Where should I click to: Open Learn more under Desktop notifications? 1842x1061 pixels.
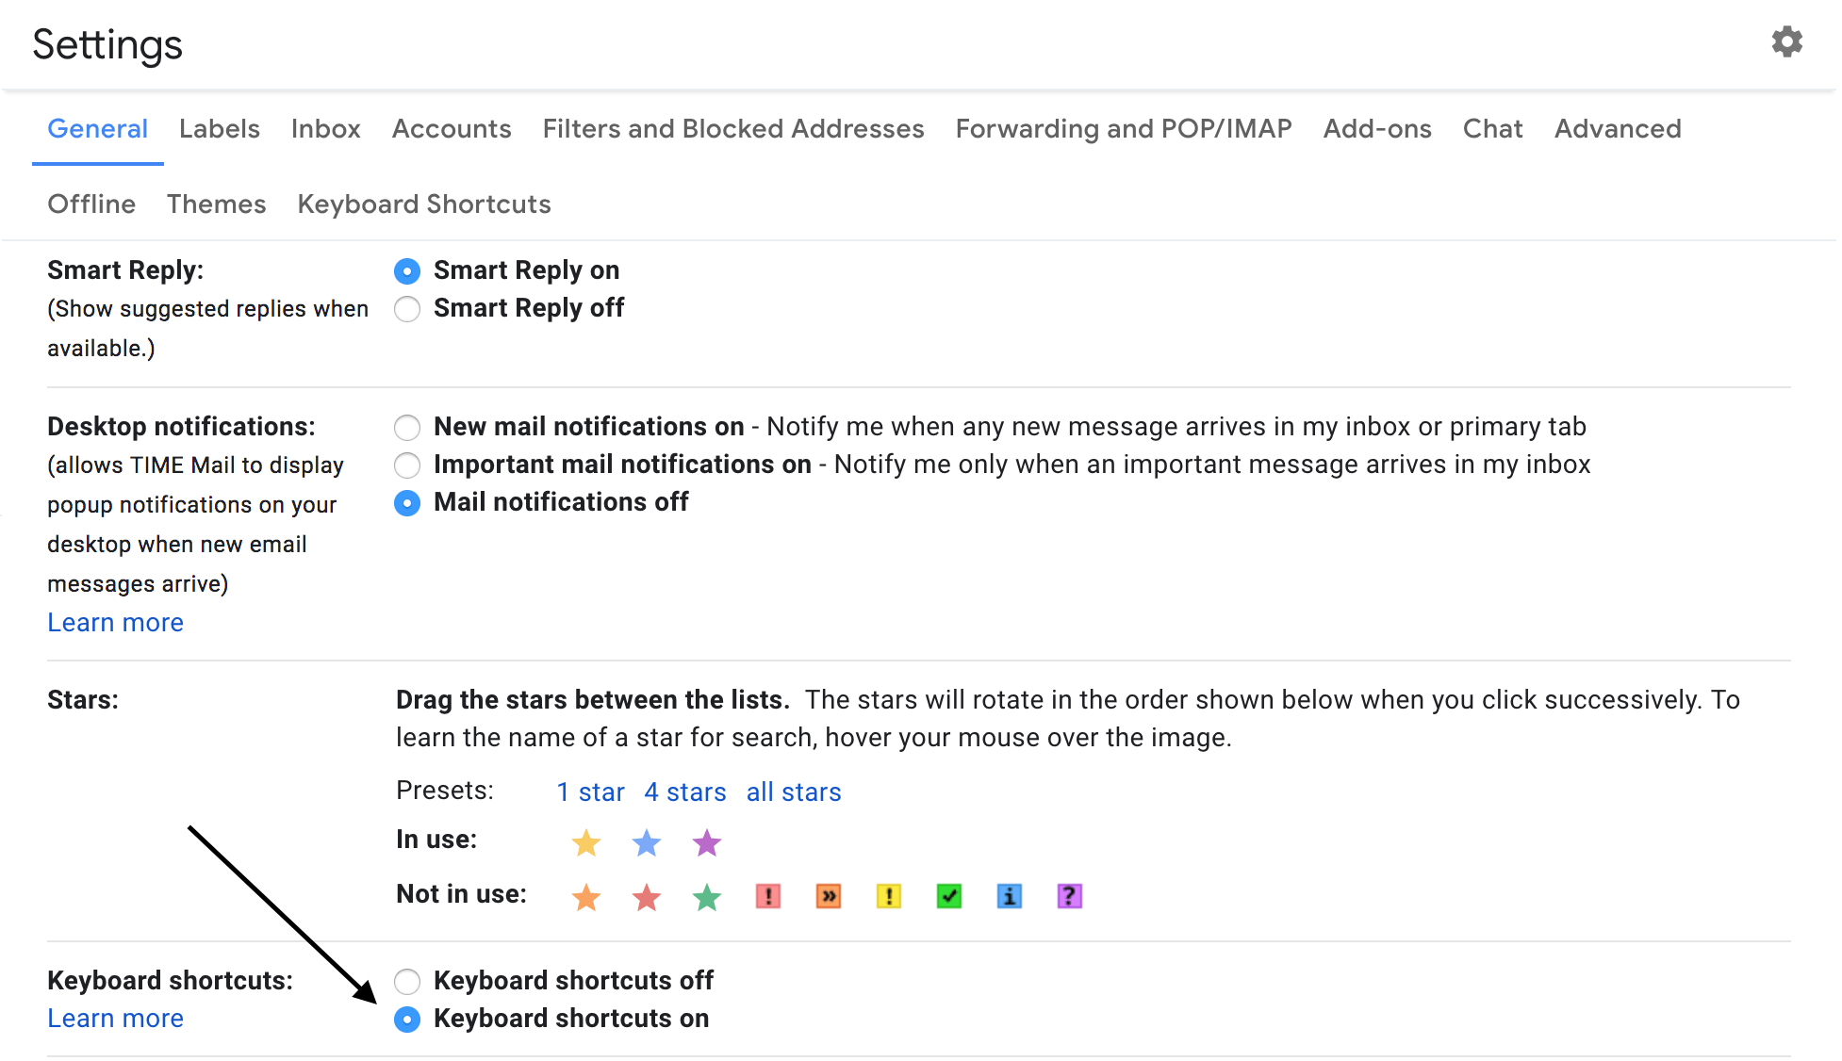[x=115, y=623]
